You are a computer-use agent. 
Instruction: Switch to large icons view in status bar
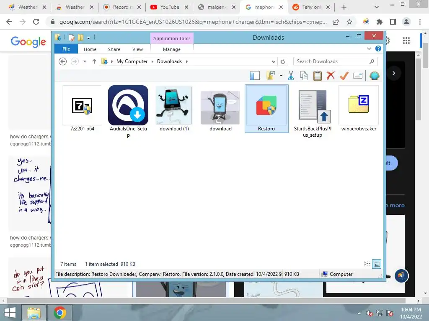(x=377, y=264)
